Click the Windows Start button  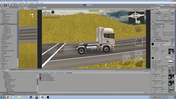(2, 97)
